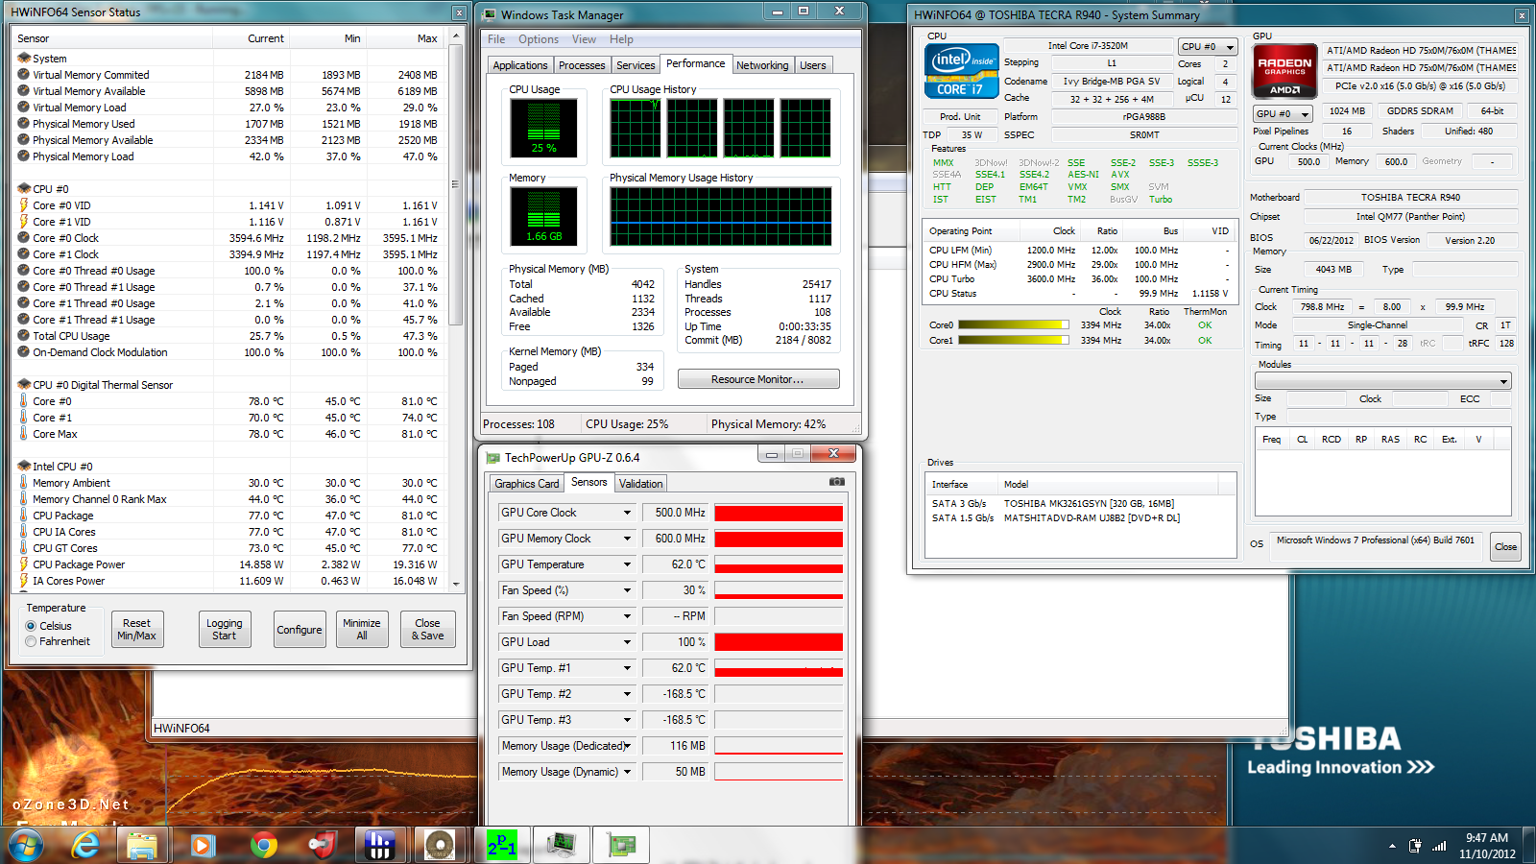1536x864 pixels.
Task: Open Windows Explorer folder icon in taskbar
Action: (142, 845)
